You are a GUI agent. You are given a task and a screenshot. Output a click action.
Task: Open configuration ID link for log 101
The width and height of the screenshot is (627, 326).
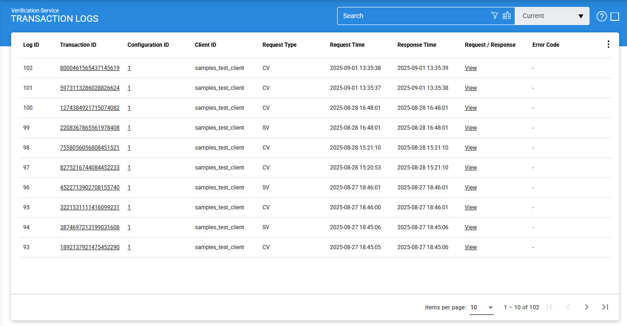(129, 88)
